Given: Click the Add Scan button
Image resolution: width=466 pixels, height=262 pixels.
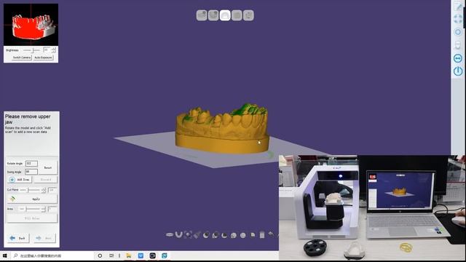Looking at the screenshot, I should [20, 180].
